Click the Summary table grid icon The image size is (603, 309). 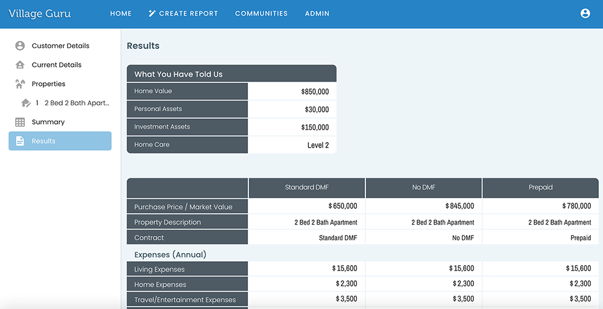click(20, 122)
